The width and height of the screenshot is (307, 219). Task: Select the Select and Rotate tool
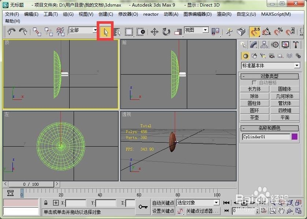coord(166,32)
